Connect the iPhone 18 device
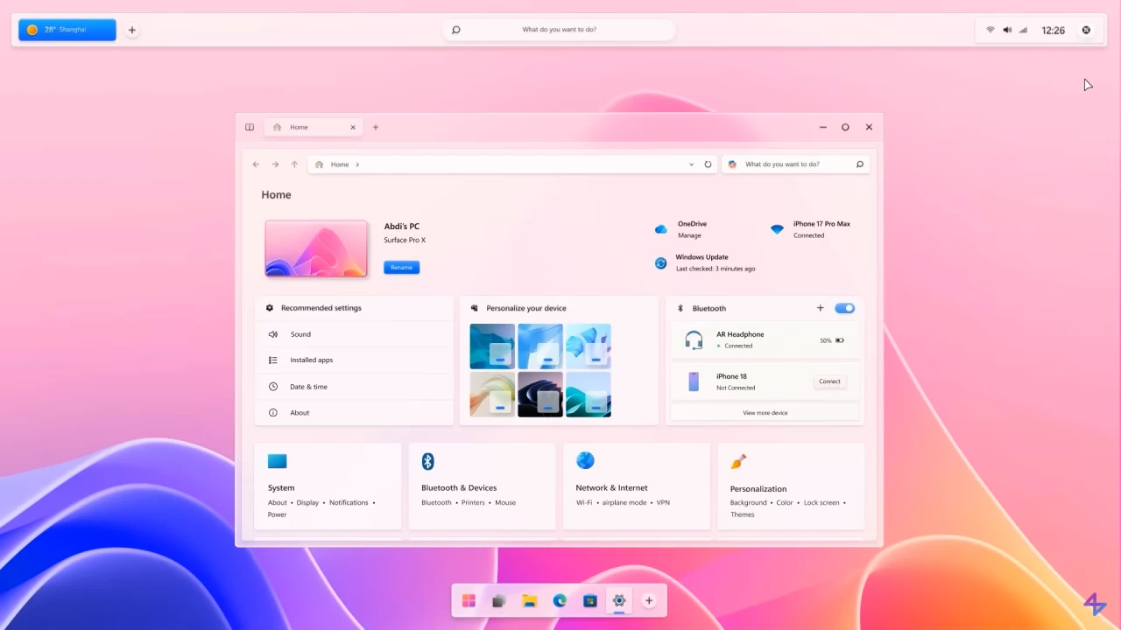The image size is (1121, 630). [828, 381]
